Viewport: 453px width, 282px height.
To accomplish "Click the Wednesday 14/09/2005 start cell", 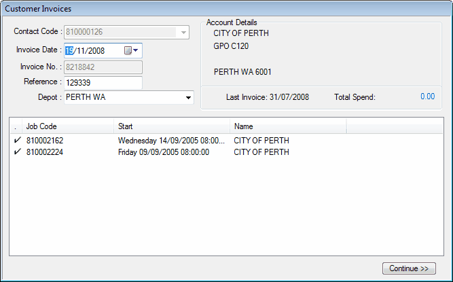I will point(170,141).
